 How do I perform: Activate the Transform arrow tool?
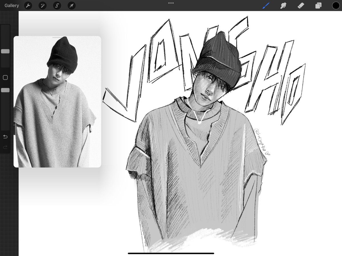[72, 5]
